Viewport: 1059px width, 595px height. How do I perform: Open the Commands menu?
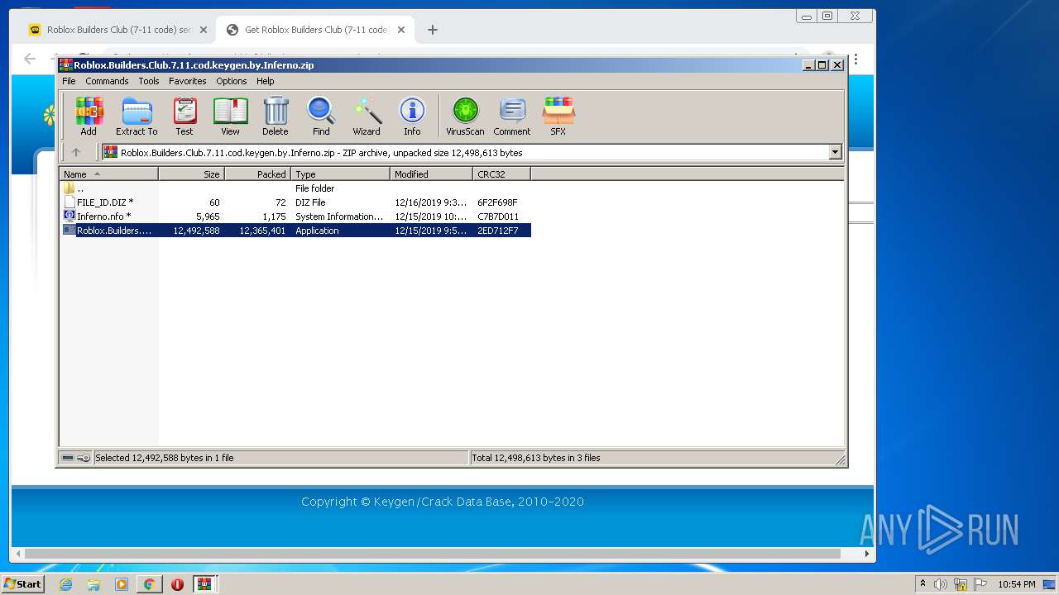click(x=107, y=81)
